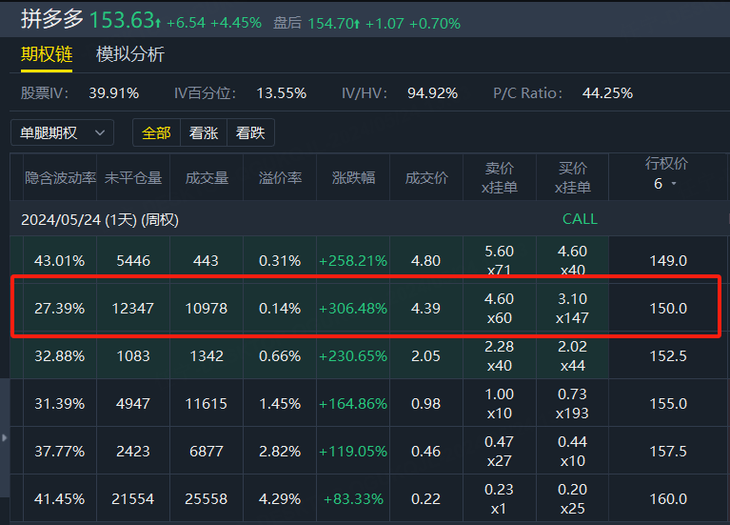The width and height of the screenshot is (730, 525).
Task: Click the +306.48% change cell
Action: point(353,308)
